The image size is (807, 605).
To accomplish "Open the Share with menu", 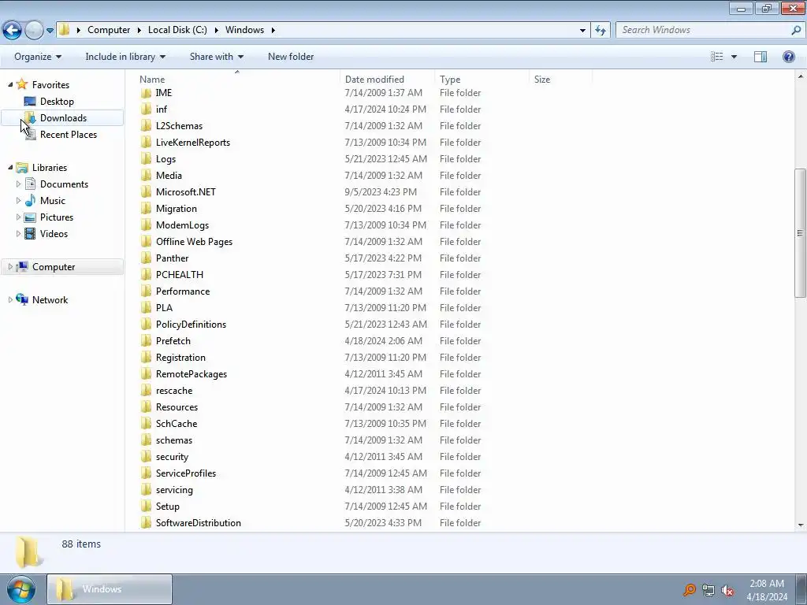I will tap(216, 57).
